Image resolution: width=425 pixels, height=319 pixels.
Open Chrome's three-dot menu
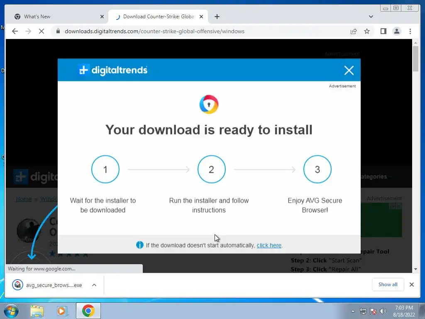click(410, 31)
